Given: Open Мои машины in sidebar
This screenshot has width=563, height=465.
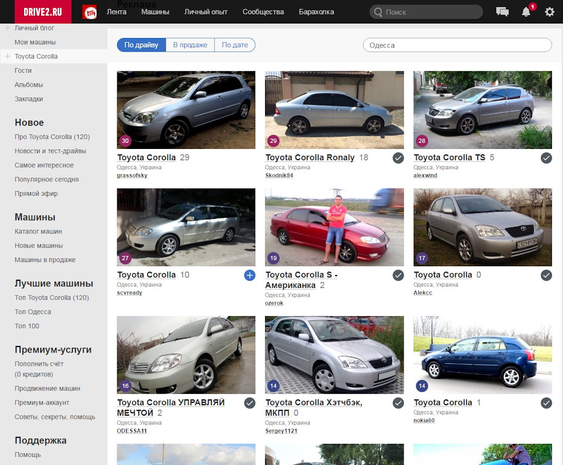Looking at the screenshot, I should [x=35, y=42].
